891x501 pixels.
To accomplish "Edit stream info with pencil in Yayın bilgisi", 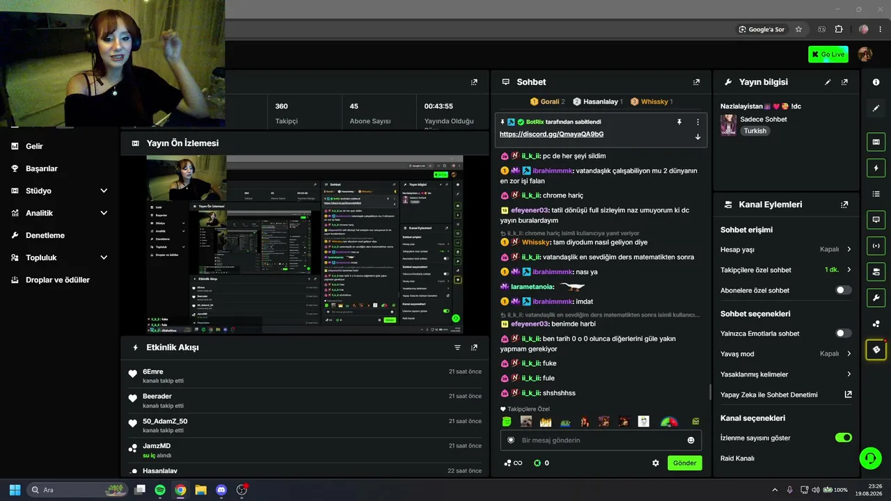I will pos(828,82).
